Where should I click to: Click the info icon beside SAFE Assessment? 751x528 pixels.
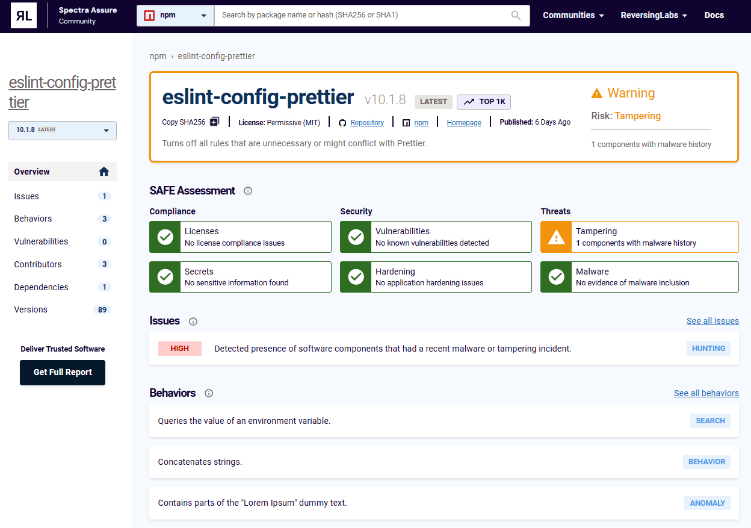point(248,190)
